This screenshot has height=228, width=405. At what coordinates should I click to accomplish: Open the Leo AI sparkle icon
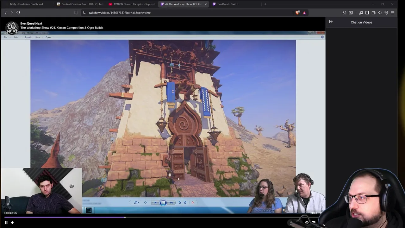tap(380, 13)
